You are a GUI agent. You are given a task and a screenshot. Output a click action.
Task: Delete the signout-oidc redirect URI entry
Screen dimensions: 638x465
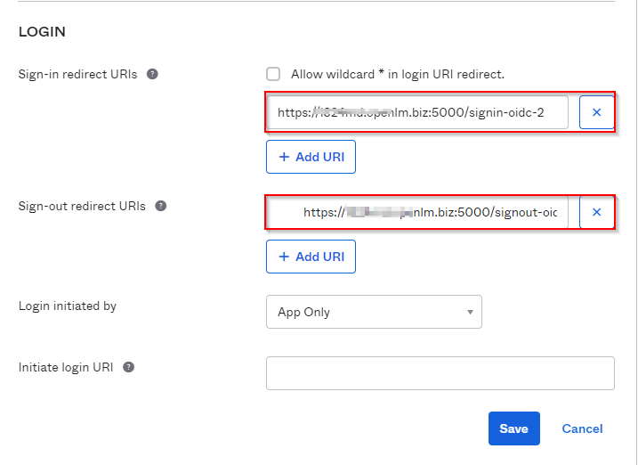[x=596, y=212]
